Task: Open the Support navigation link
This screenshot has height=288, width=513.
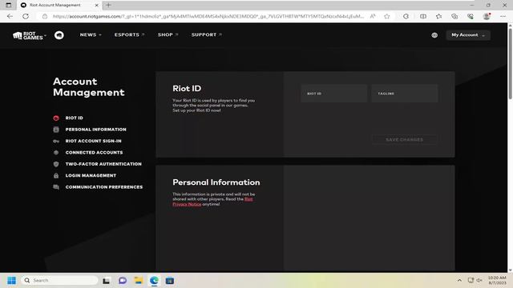Action: point(207,34)
